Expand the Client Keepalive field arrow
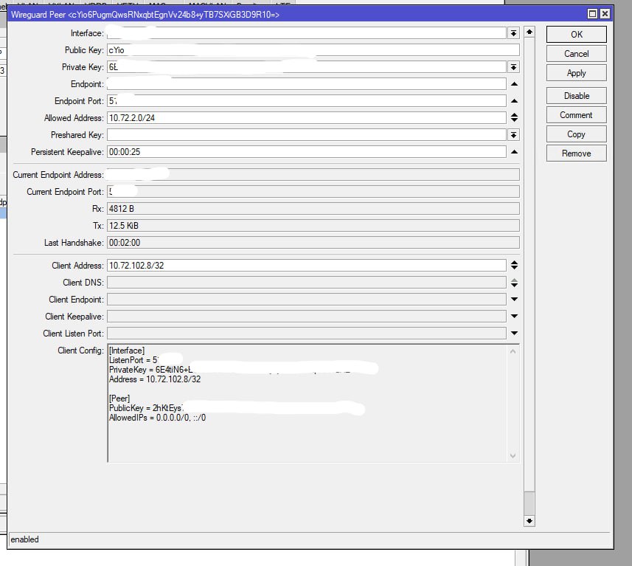Viewport: 632px width, 566px height. (x=514, y=317)
